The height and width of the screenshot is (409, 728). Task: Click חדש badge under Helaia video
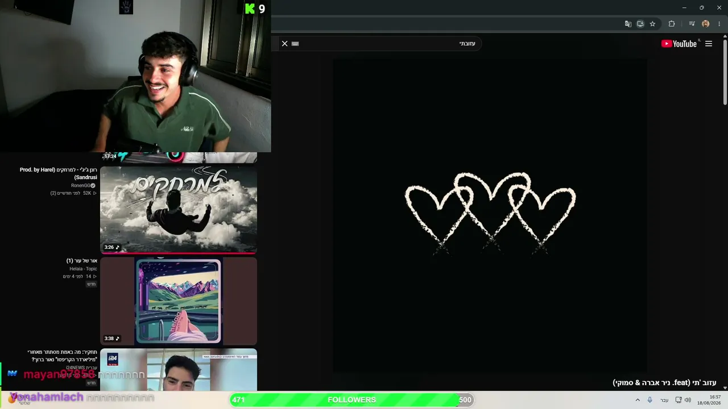(91, 284)
